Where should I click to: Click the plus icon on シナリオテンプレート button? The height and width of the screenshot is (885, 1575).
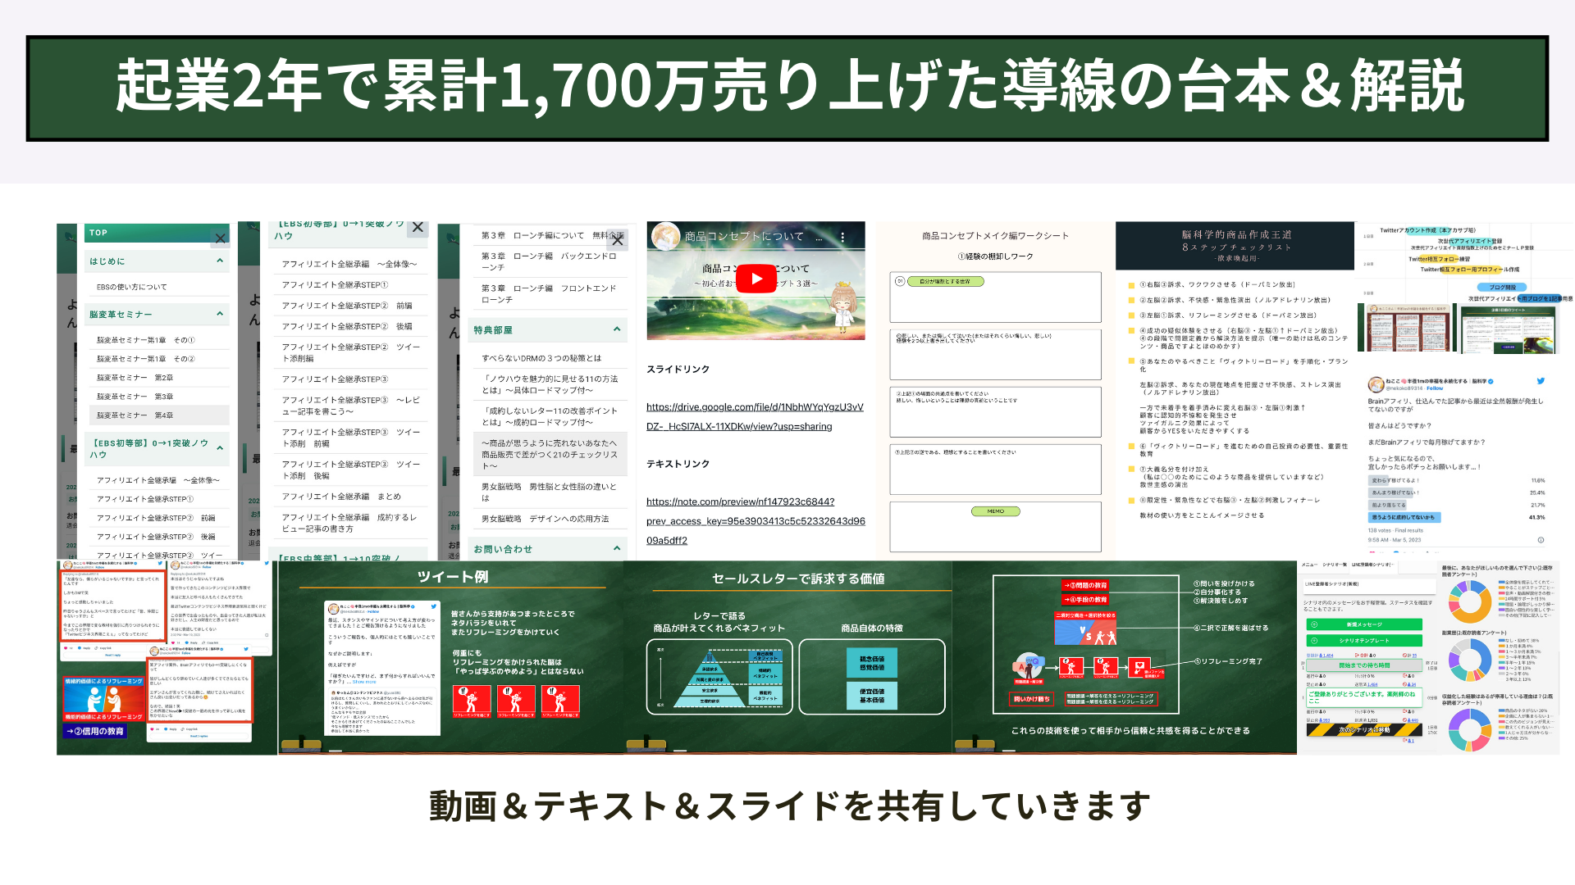click(x=1314, y=641)
